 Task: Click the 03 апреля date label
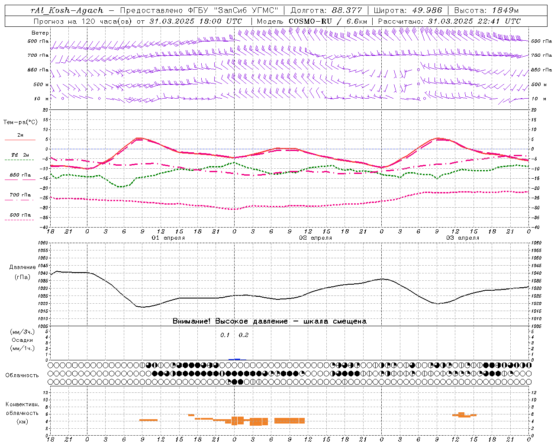(x=463, y=238)
